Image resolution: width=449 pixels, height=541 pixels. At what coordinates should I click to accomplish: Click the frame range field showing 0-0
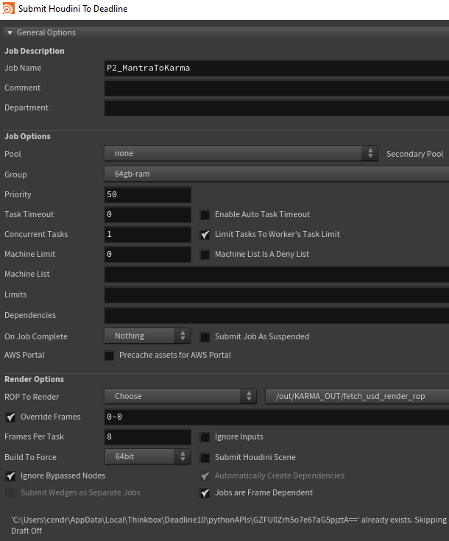coord(277,417)
